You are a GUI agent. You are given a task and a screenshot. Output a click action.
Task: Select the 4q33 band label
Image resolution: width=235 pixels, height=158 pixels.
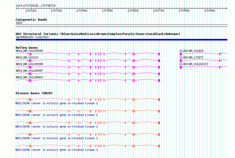[19, 23]
